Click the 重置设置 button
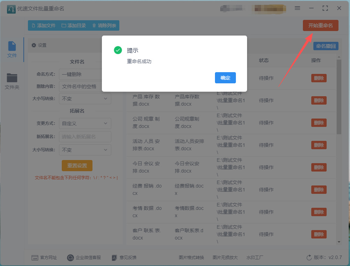 coord(77,166)
